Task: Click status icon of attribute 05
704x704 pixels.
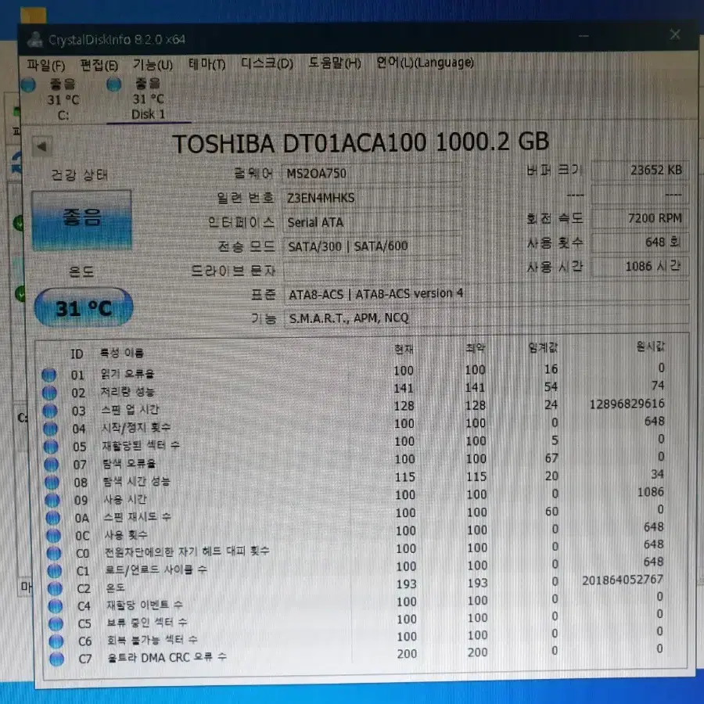Action: coord(51,447)
